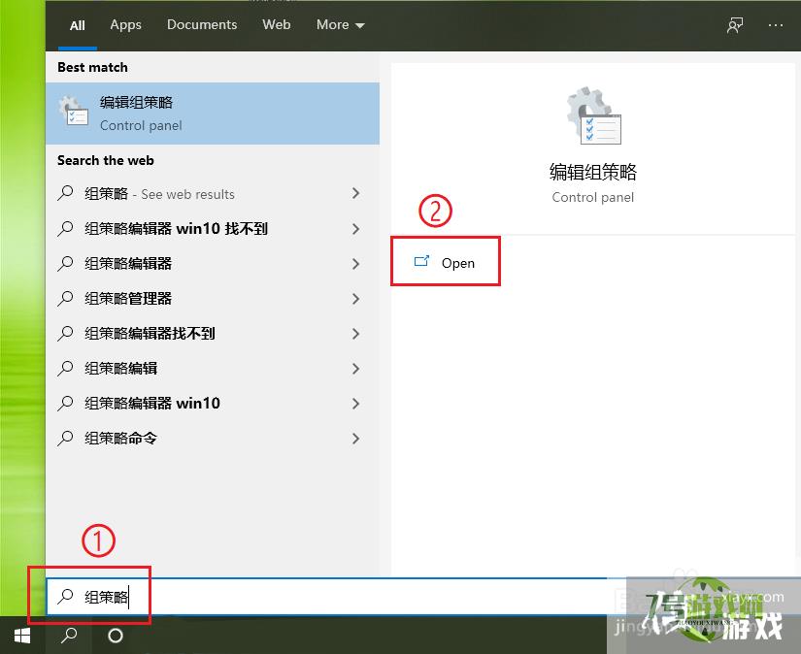801x654 pixels.
Task: Expand chevron for the plain 组策略编辑器 row
Action: (x=356, y=263)
